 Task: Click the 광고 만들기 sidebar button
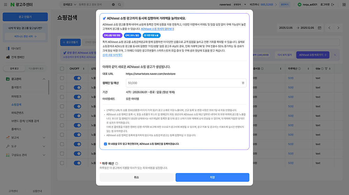click(25, 17)
